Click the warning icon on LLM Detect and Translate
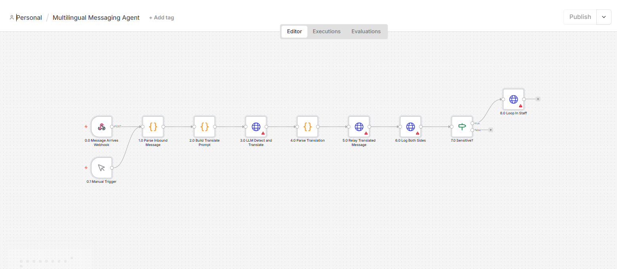 (x=263, y=133)
